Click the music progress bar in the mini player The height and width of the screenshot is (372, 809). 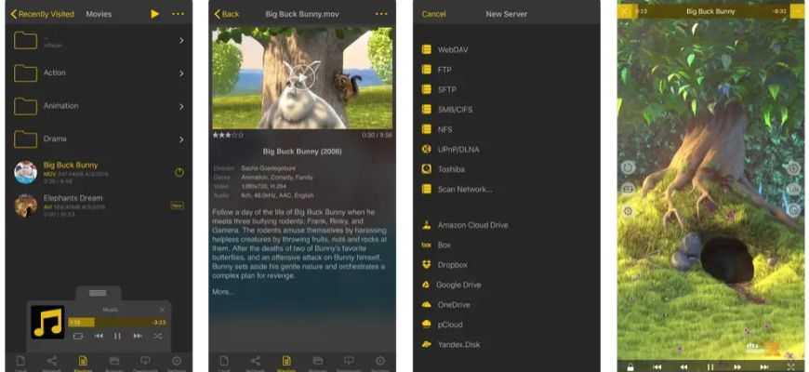(116, 322)
